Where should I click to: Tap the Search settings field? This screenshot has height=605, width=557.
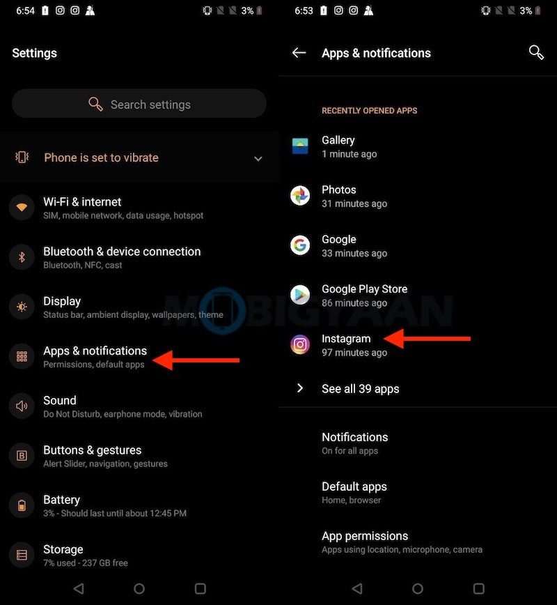(x=139, y=104)
